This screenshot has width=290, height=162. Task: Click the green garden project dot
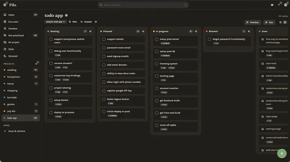click(4, 104)
